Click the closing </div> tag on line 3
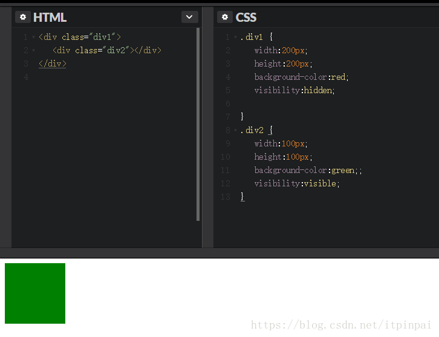The width and height of the screenshot is (439, 337). coord(53,64)
